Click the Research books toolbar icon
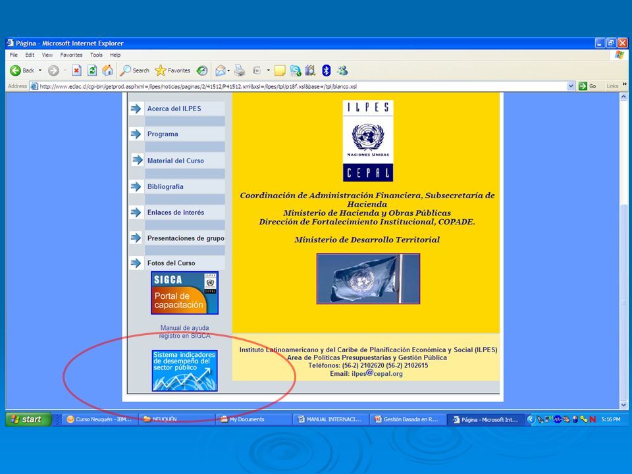This screenshot has width=632, height=474. [310, 70]
